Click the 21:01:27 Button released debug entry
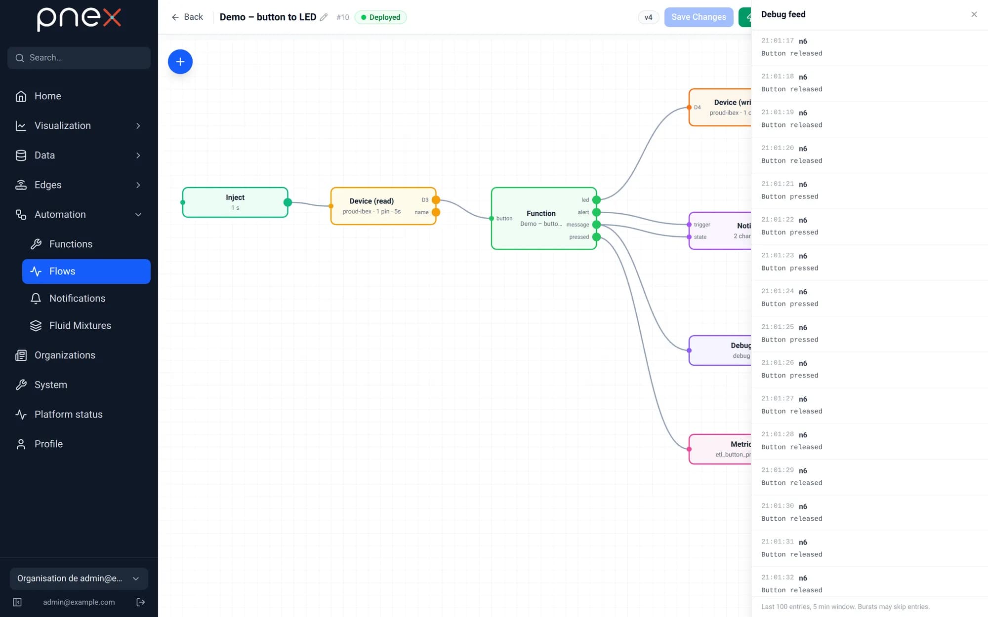 (x=869, y=405)
